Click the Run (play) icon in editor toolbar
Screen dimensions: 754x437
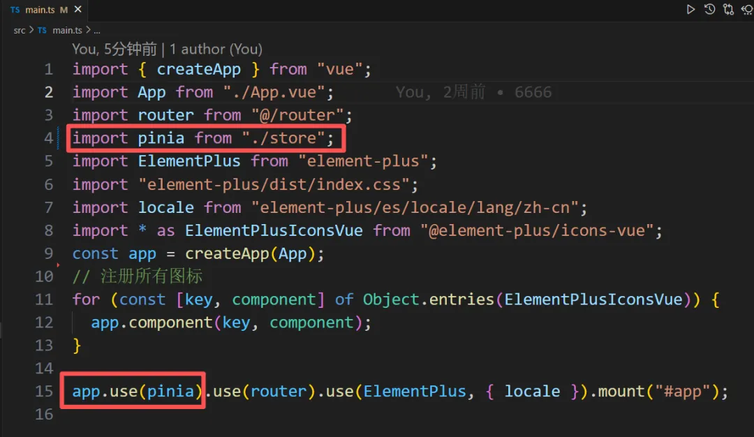690,10
